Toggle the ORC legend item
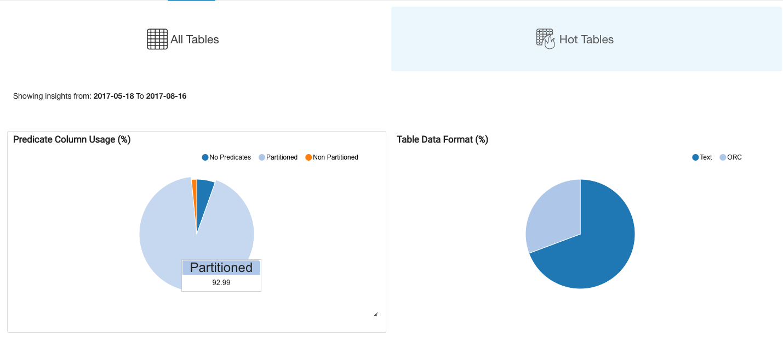The width and height of the screenshot is (783, 341). 730,157
